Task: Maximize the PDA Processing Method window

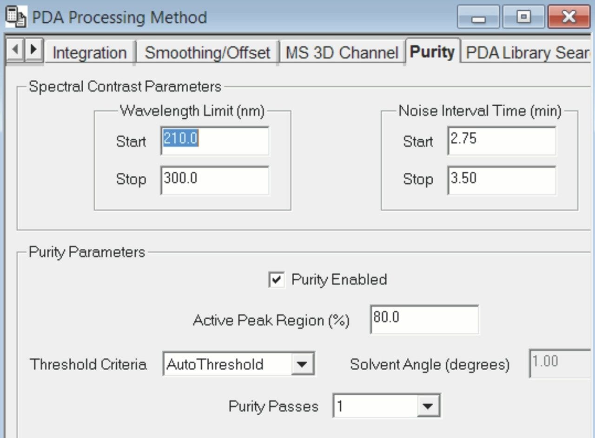Action: pyautogui.click(x=523, y=17)
